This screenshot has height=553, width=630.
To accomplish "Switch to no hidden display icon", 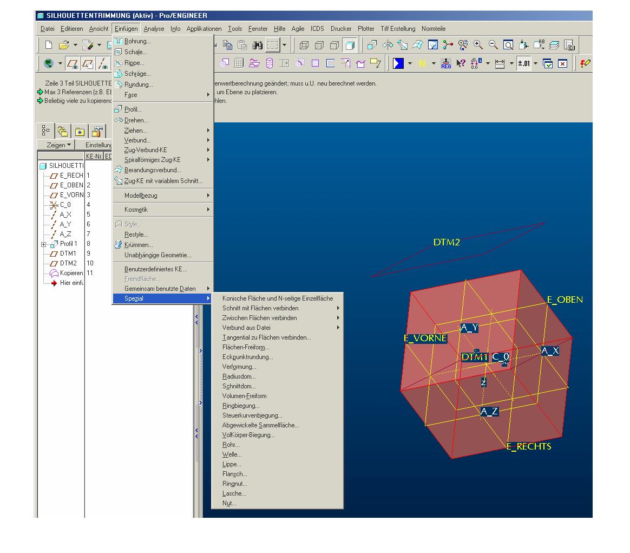I will tap(334, 45).
